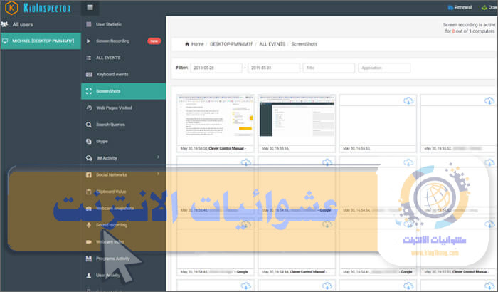Expand the IM Activity submenu arrow

[158, 157]
